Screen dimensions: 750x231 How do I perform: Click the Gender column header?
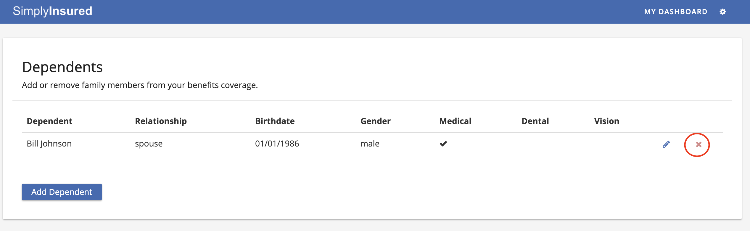point(375,121)
